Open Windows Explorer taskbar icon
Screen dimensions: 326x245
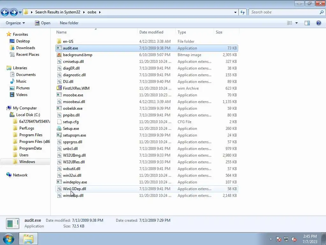(28, 239)
